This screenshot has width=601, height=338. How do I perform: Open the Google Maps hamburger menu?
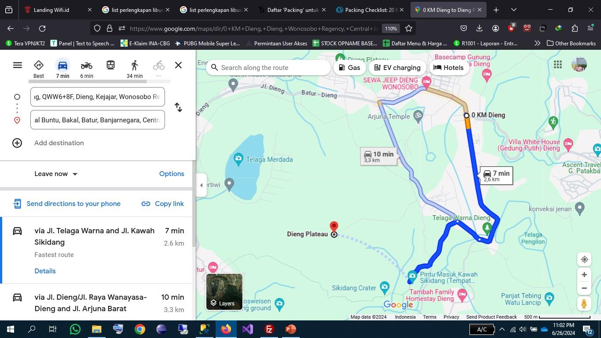pos(18,65)
